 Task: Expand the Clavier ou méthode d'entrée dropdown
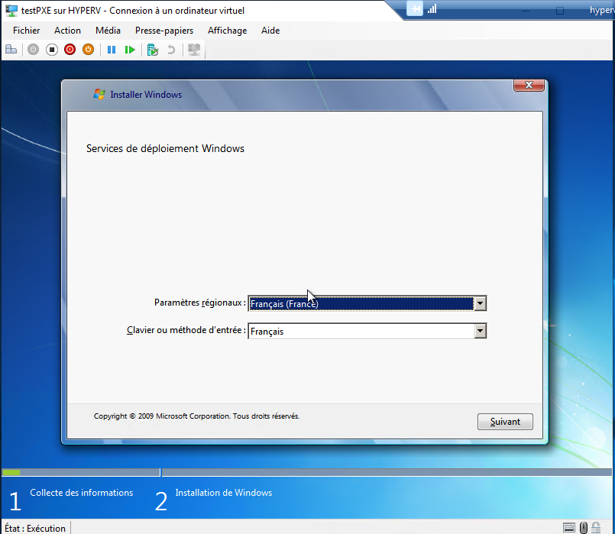(480, 332)
